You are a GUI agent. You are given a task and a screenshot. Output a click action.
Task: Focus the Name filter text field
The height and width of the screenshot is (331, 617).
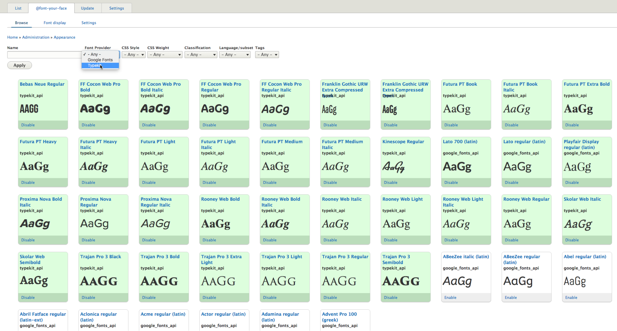tap(44, 55)
